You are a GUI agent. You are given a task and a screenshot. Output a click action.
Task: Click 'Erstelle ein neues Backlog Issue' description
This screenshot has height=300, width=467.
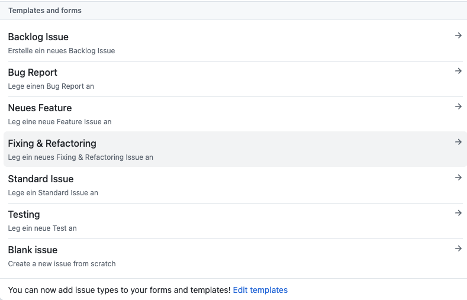(x=62, y=51)
